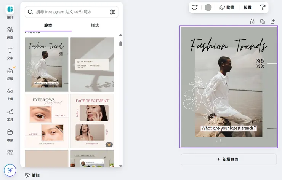Open the 工具 (Tools) sidebar panel
282x180 pixels.
click(10, 115)
